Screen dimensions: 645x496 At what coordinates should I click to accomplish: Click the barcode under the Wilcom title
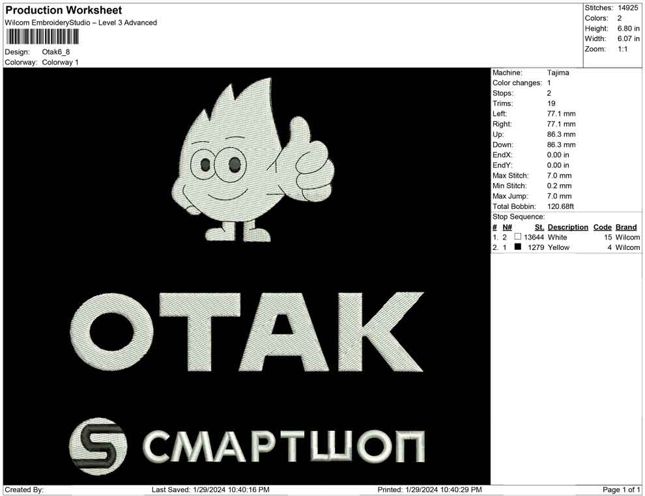(x=42, y=37)
